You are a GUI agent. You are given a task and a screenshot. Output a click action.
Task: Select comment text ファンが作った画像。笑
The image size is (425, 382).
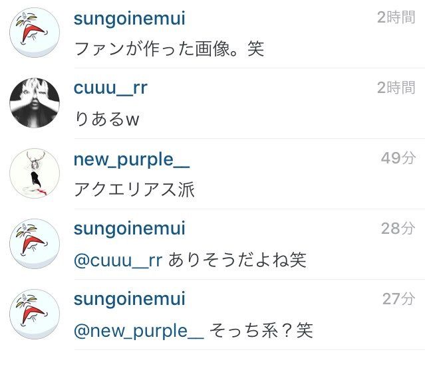click(x=169, y=49)
